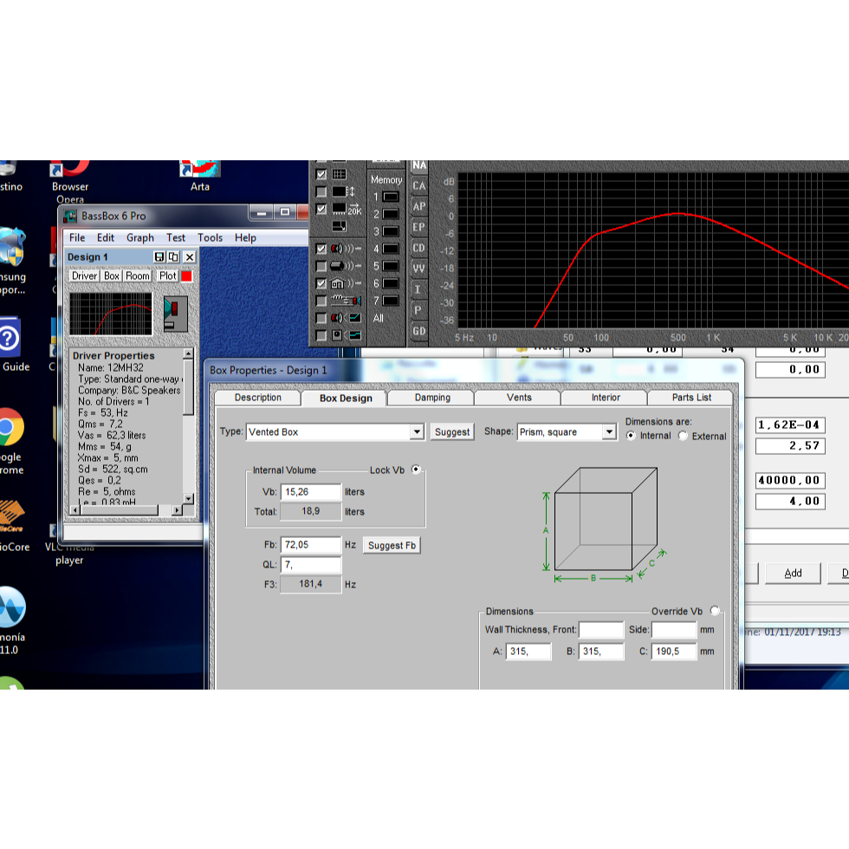Click the Plot button

167,276
